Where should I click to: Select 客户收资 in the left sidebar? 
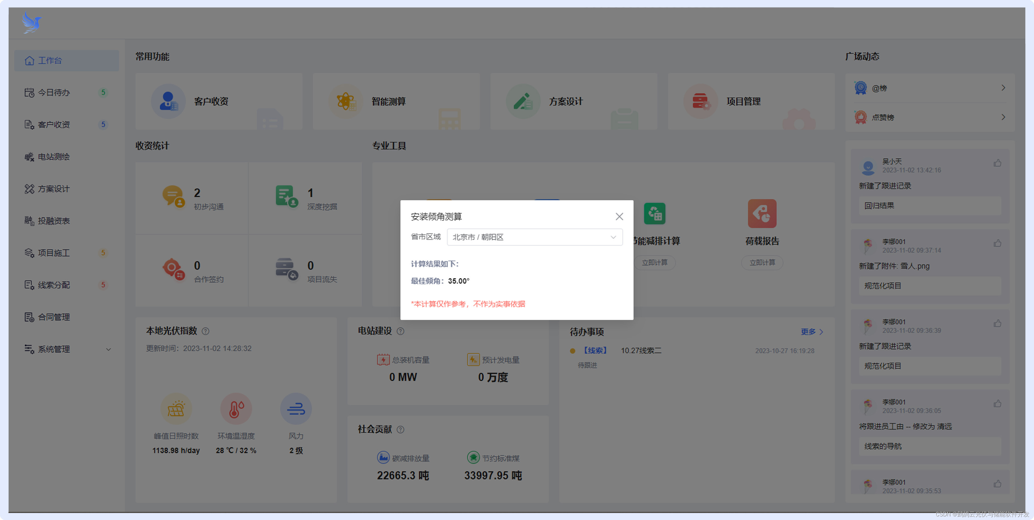point(67,125)
